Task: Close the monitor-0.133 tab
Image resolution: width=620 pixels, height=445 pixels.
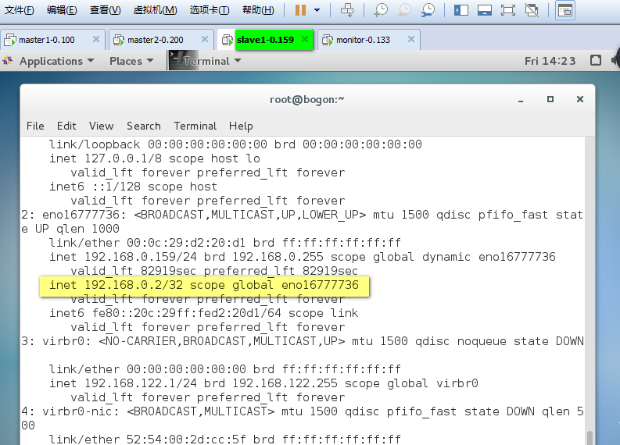Action: 410,40
